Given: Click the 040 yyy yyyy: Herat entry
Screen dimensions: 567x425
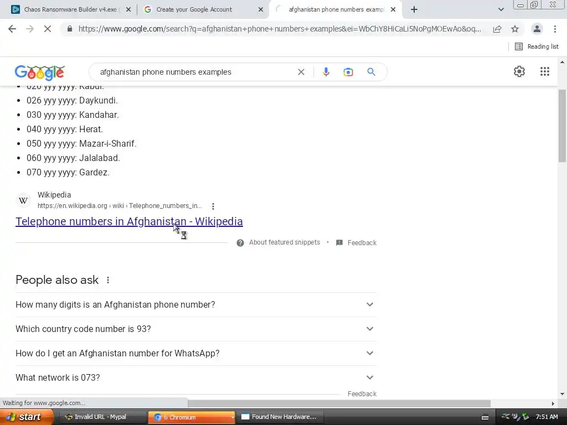Looking at the screenshot, I should point(65,129).
